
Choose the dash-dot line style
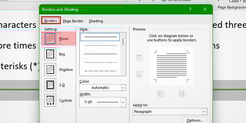[100, 71]
